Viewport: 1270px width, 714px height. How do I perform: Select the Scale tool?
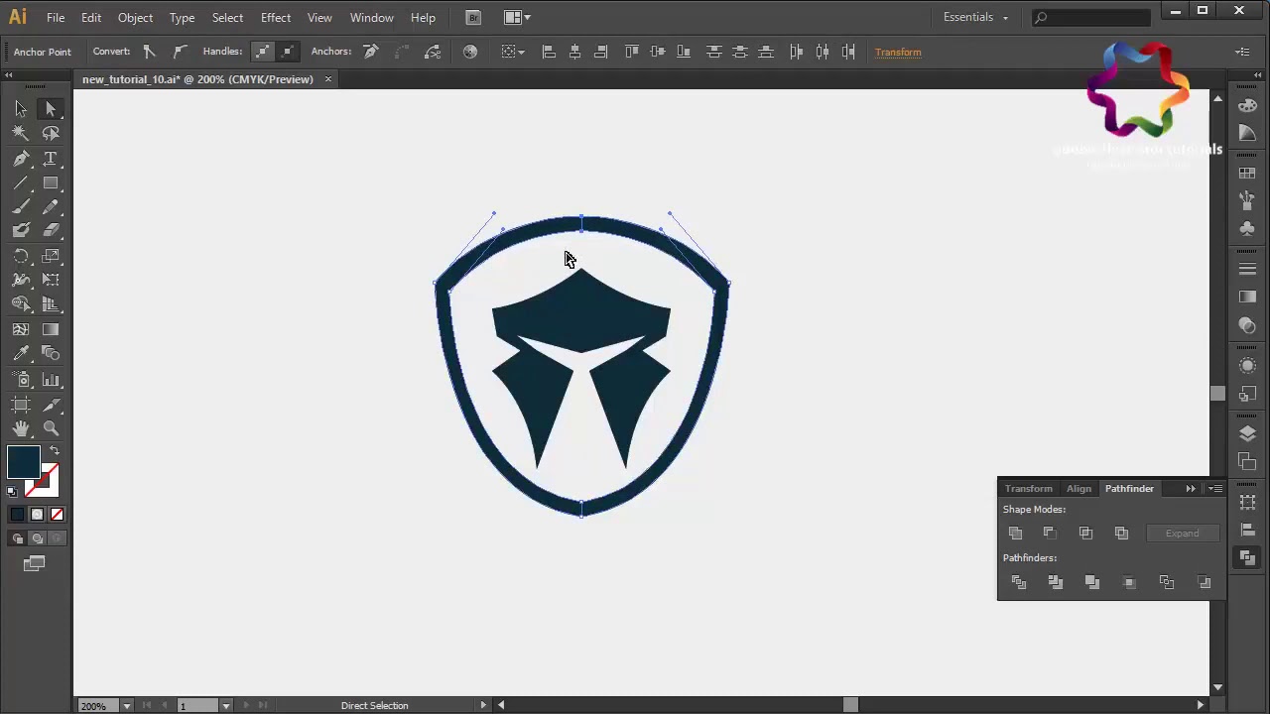(x=51, y=256)
